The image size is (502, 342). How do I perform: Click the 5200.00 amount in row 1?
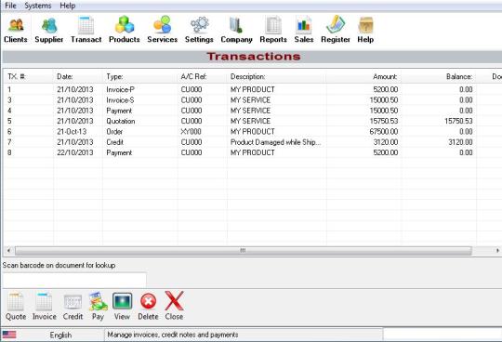[386, 89]
